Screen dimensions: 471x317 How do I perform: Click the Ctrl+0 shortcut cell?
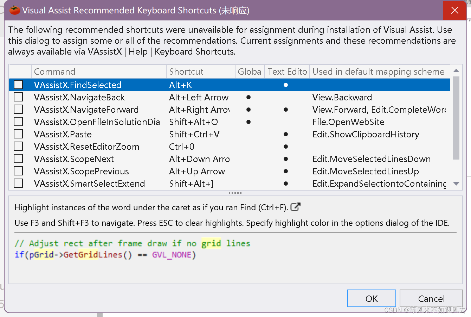[x=182, y=147]
